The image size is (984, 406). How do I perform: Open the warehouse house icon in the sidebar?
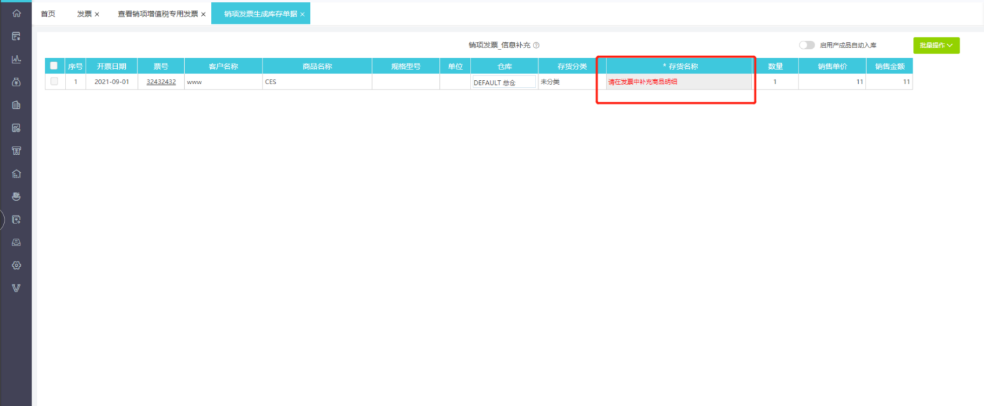pos(16,174)
